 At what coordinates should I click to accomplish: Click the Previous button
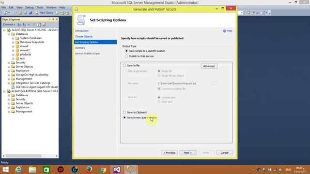click(170, 153)
